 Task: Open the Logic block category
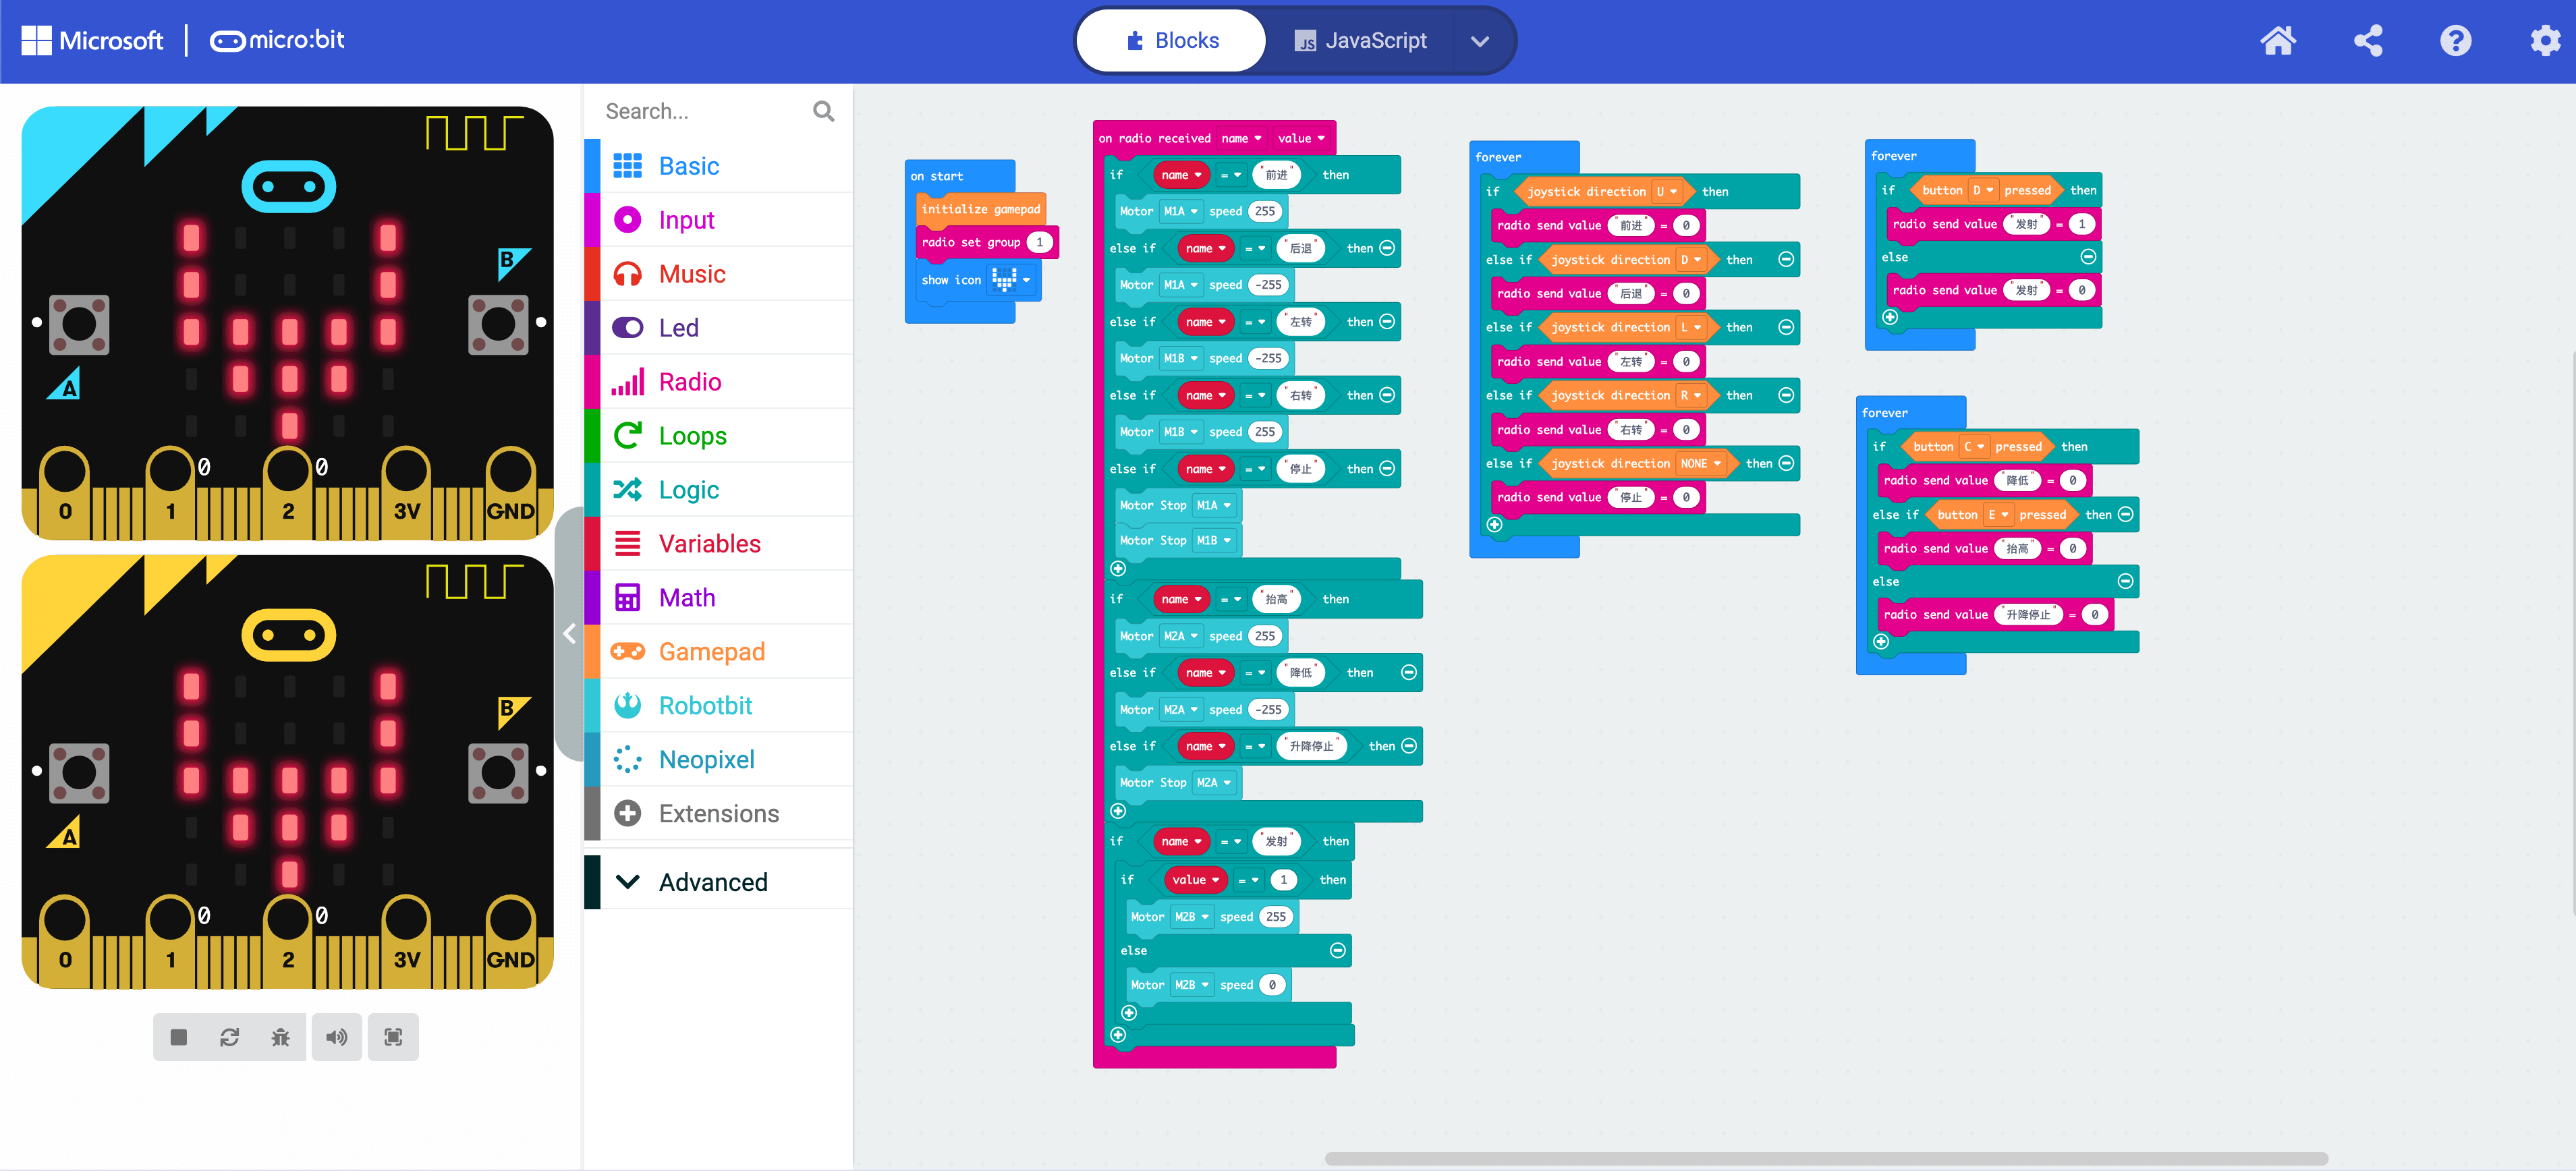click(718, 490)
